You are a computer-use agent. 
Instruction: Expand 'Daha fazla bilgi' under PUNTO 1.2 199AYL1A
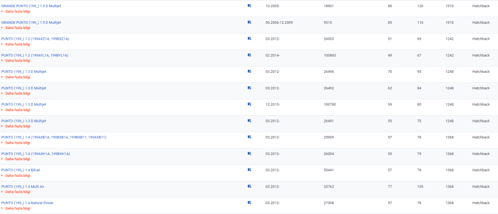(17, 61)
